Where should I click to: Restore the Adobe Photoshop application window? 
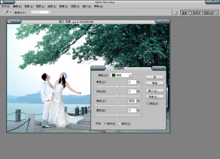click(213, 2)
